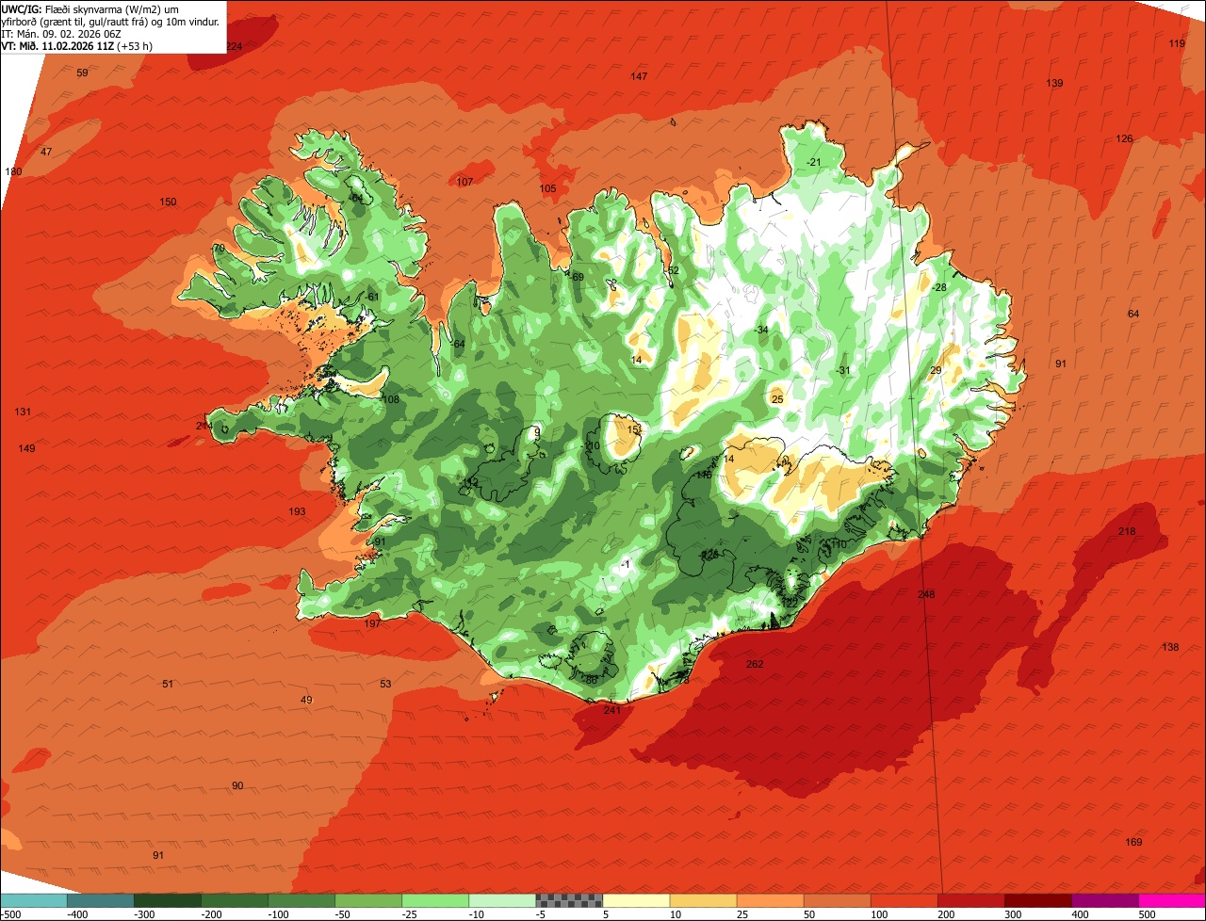The height and width of the screenshot is (921, 1206).
Task: Click the value 262 south of Iceland
Action: click(x=755, y=664)
